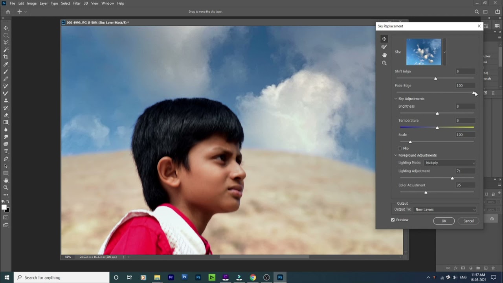503x283 pixels.
Task: Open Chrome from the taskbar
Action: point(253,277)
